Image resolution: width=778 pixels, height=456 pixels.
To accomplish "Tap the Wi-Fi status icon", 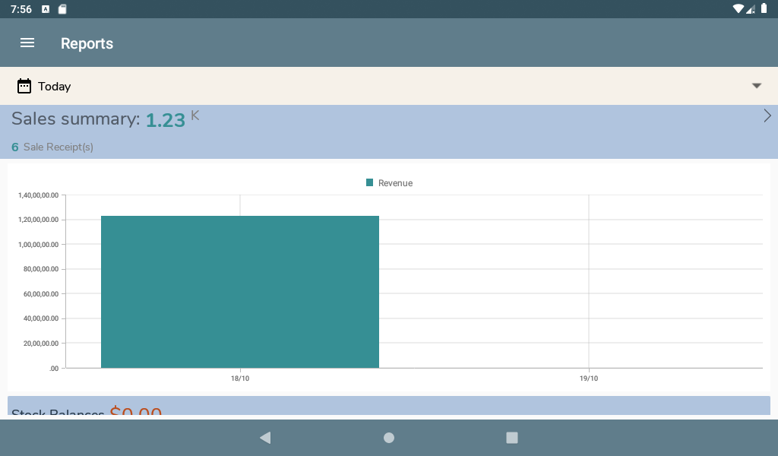I will [738, 9].
